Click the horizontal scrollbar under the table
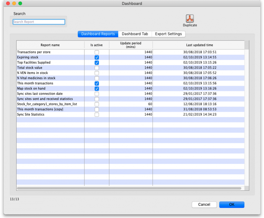 129,188
